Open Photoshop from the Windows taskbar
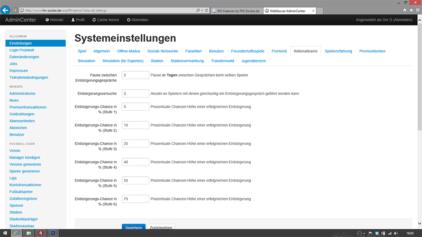 tap(52, 233)
